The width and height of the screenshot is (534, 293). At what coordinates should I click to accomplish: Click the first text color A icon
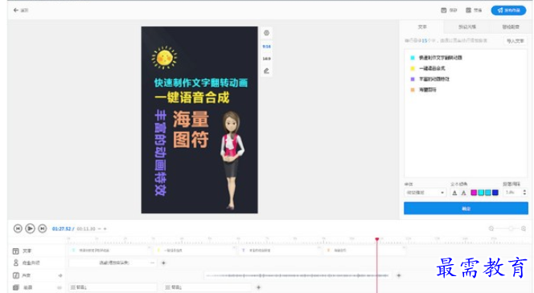click(x=454, y=193)
